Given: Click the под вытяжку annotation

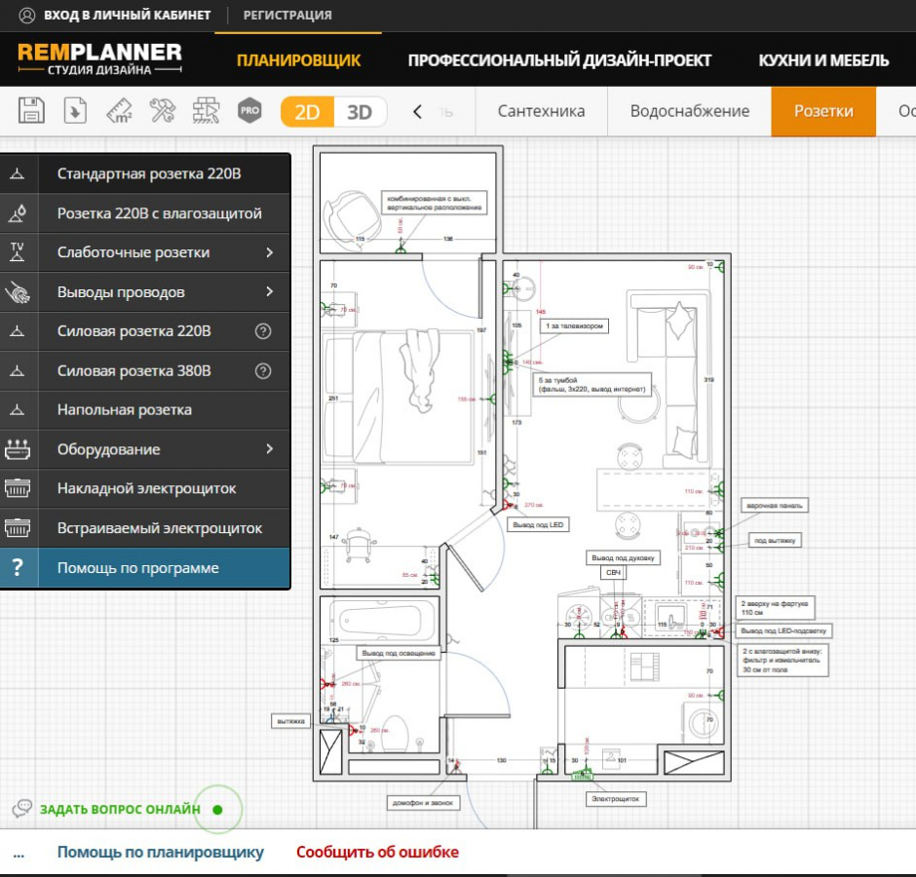Looking at the screenshot, I should coord(775,541).
